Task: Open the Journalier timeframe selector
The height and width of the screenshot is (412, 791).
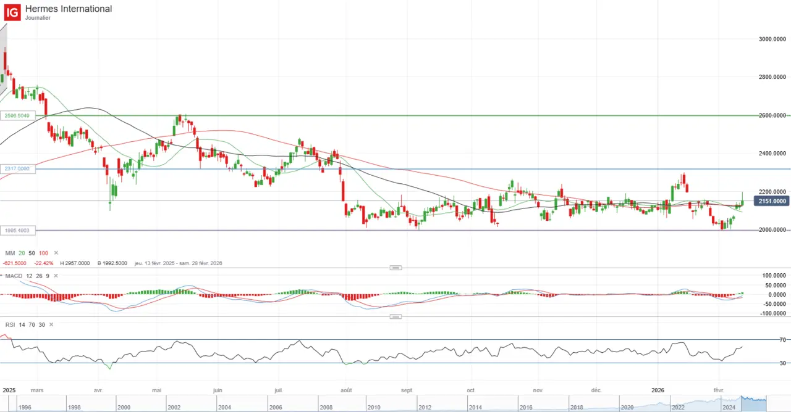Action: click(38, 18)
